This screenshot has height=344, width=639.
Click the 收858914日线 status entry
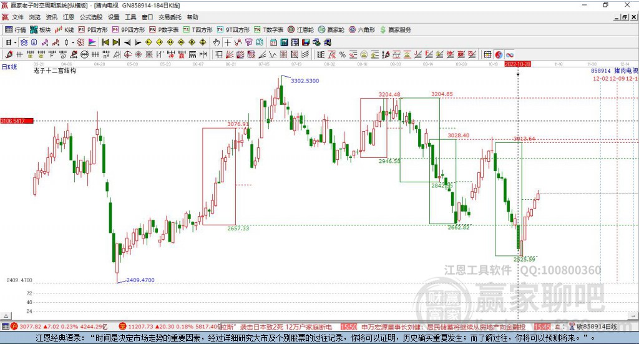point(597,327)
